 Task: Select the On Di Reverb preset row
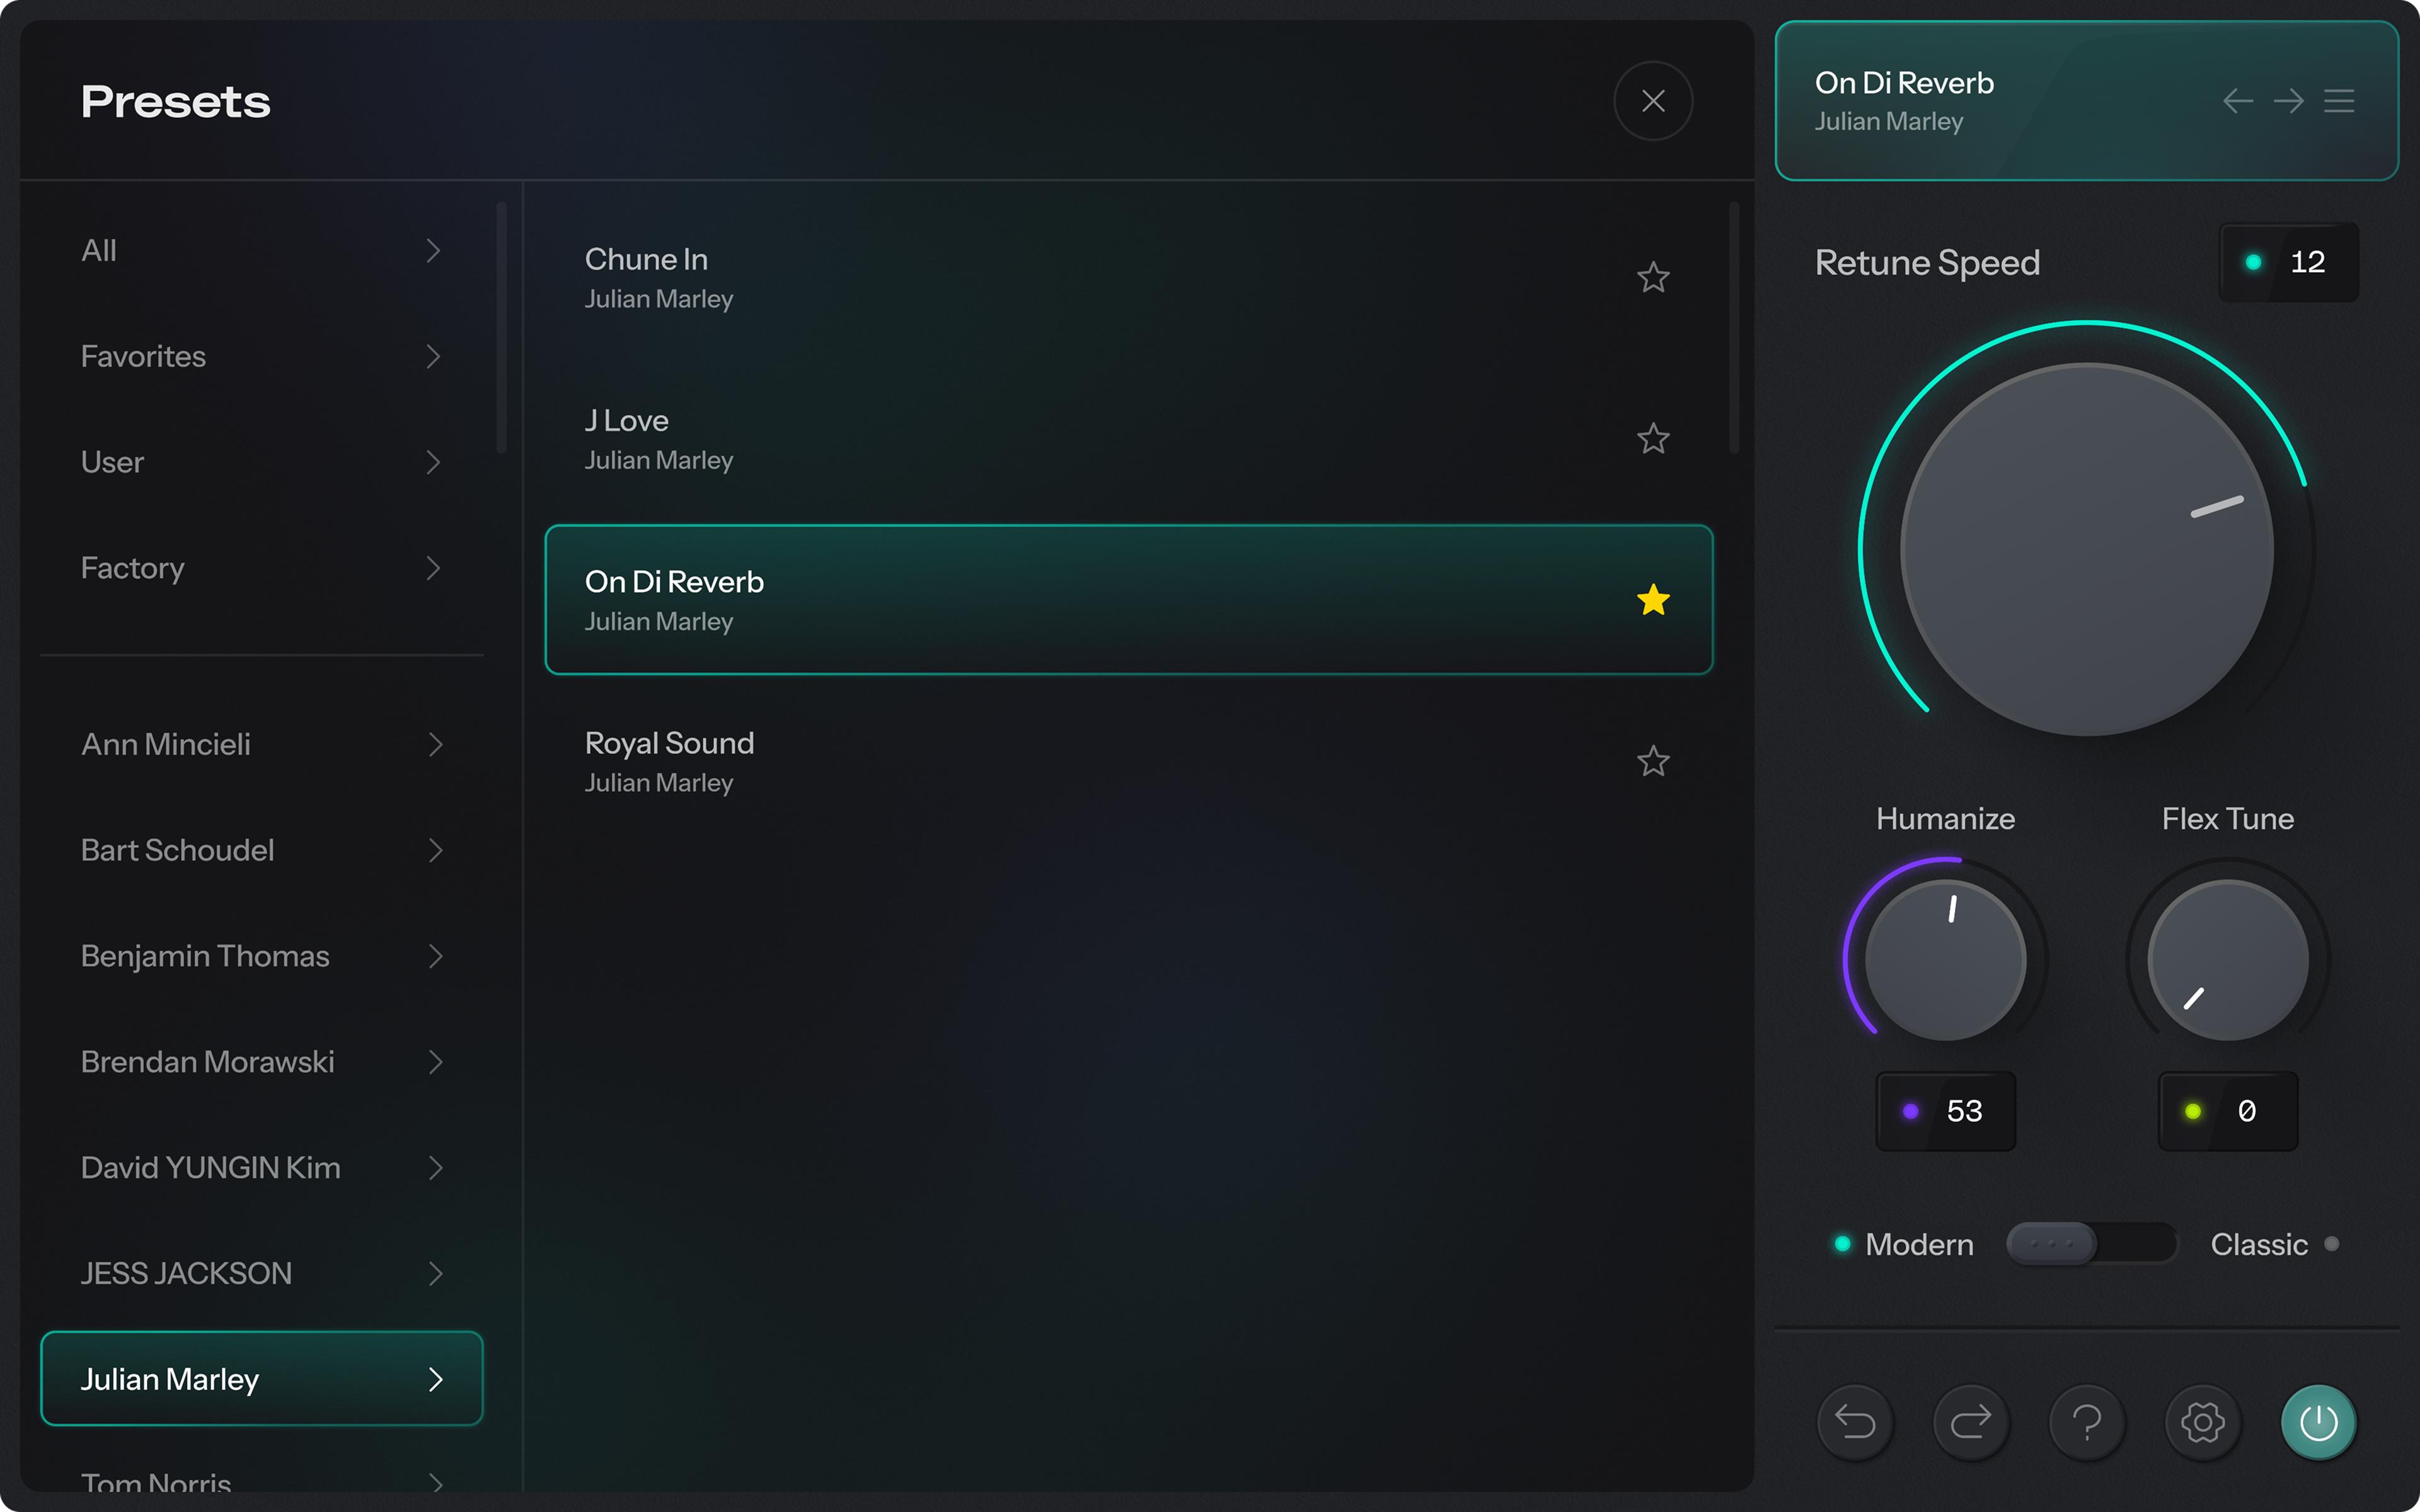1129,600
